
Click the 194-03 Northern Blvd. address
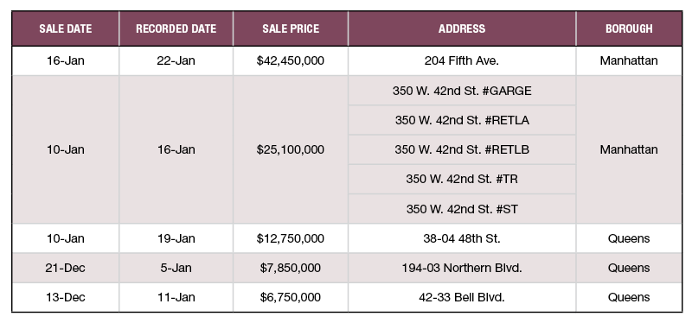[x=462, y=268]
